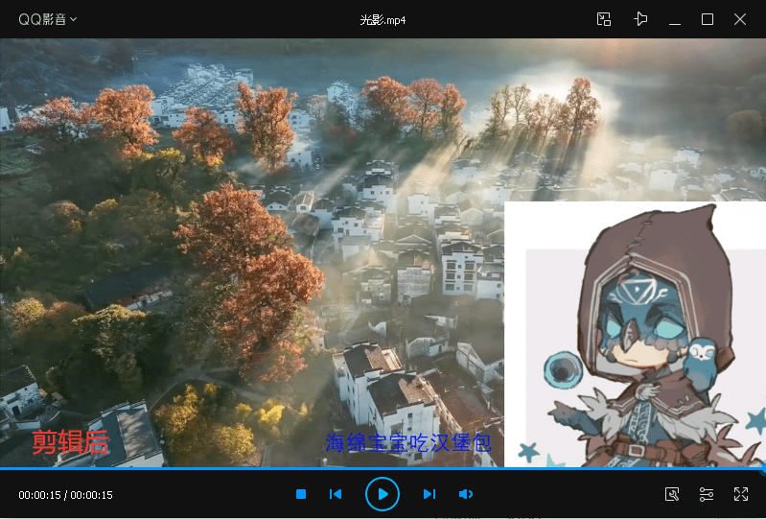Image resolution: width=766 pixels, height=519 pixels.
Task: Click the progress handle at the bar's end
Action: pos(763,469)
